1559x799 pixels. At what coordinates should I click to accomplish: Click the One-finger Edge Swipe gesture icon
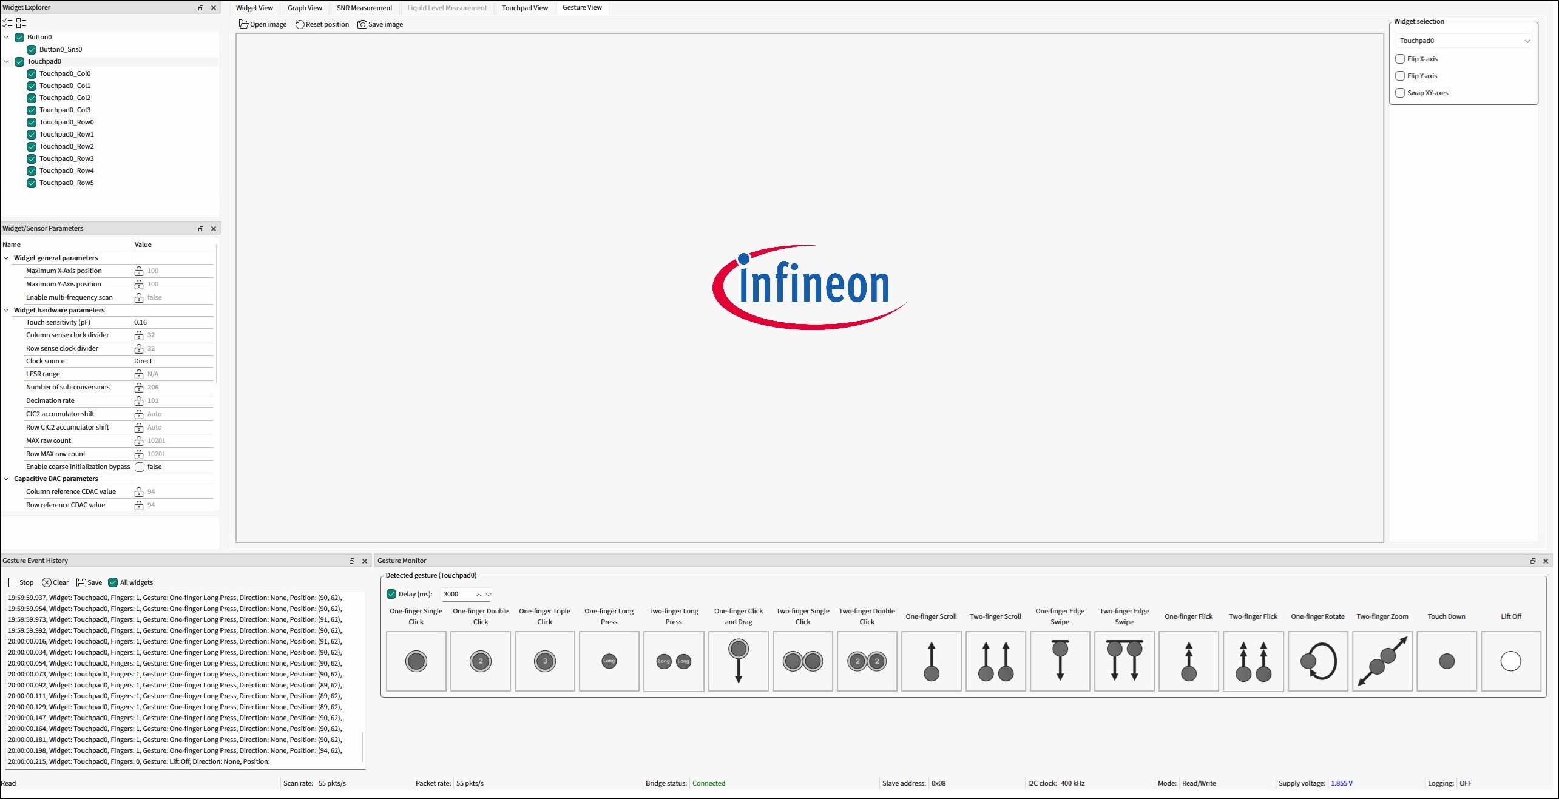pos(1060,661)
